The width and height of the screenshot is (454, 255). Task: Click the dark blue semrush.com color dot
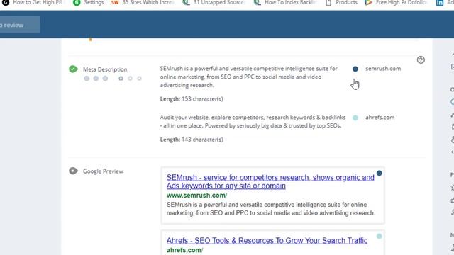(355, 69)
